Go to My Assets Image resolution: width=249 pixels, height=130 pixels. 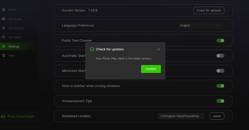(x=15, y=19)
